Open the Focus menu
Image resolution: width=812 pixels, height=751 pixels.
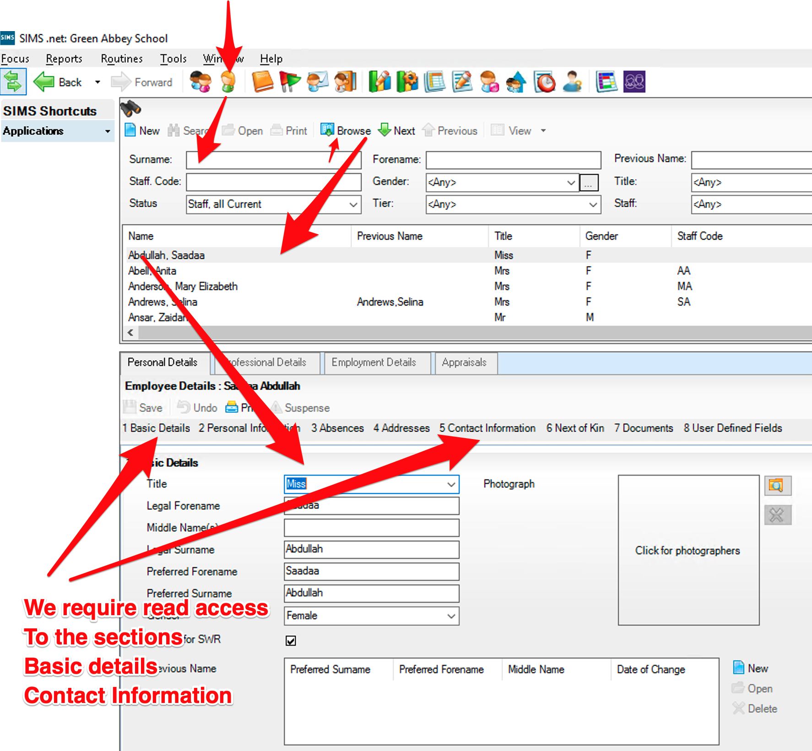pyautogui.click(x=15, y=59)
